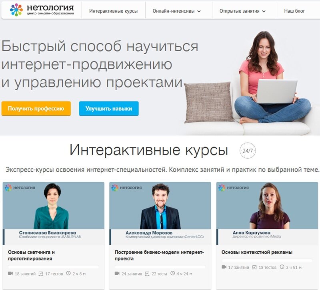Image resolution: width=320 pixels, height=290 pixels.
Task: Click checkmark test icon beside 22 теста
Action: tap(147, 274)
